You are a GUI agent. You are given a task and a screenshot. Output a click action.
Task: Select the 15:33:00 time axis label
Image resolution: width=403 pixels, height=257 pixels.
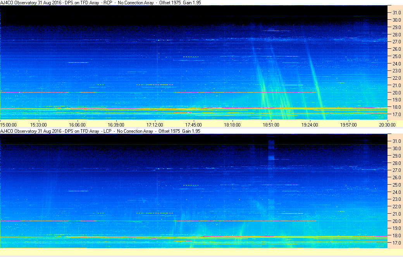click(38, 125)
